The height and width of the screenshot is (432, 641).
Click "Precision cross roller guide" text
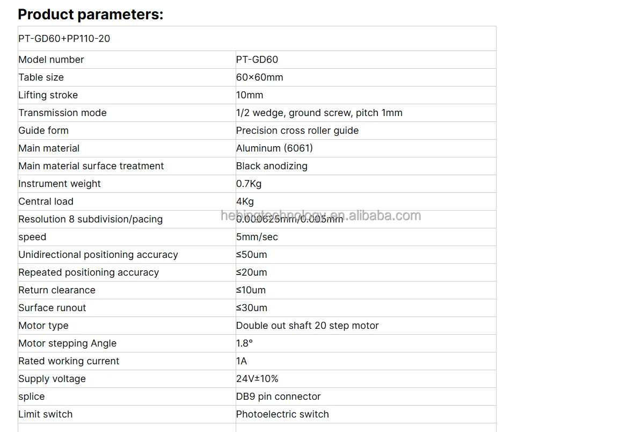pyautogui.click(x=297, y=131)
